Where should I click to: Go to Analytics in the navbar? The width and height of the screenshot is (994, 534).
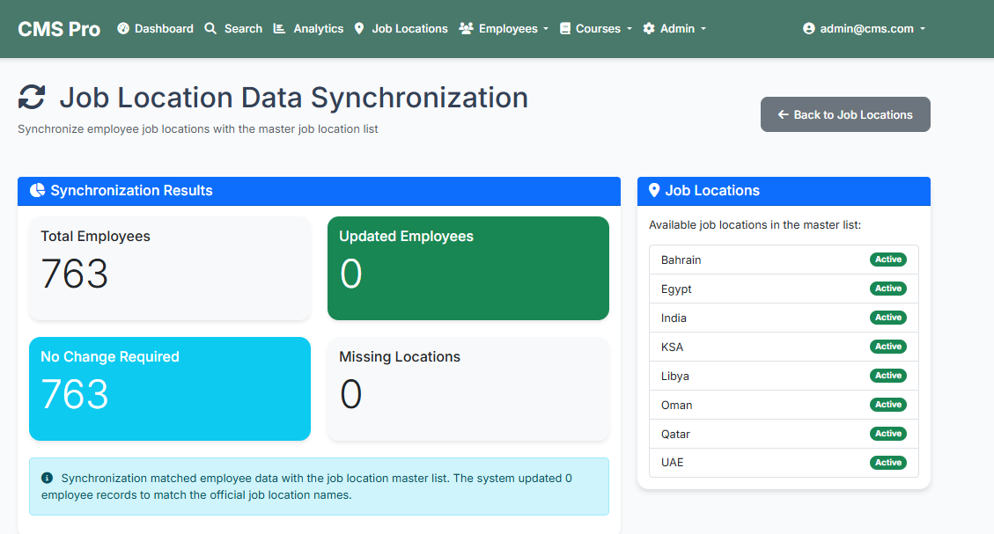(308, 28)
